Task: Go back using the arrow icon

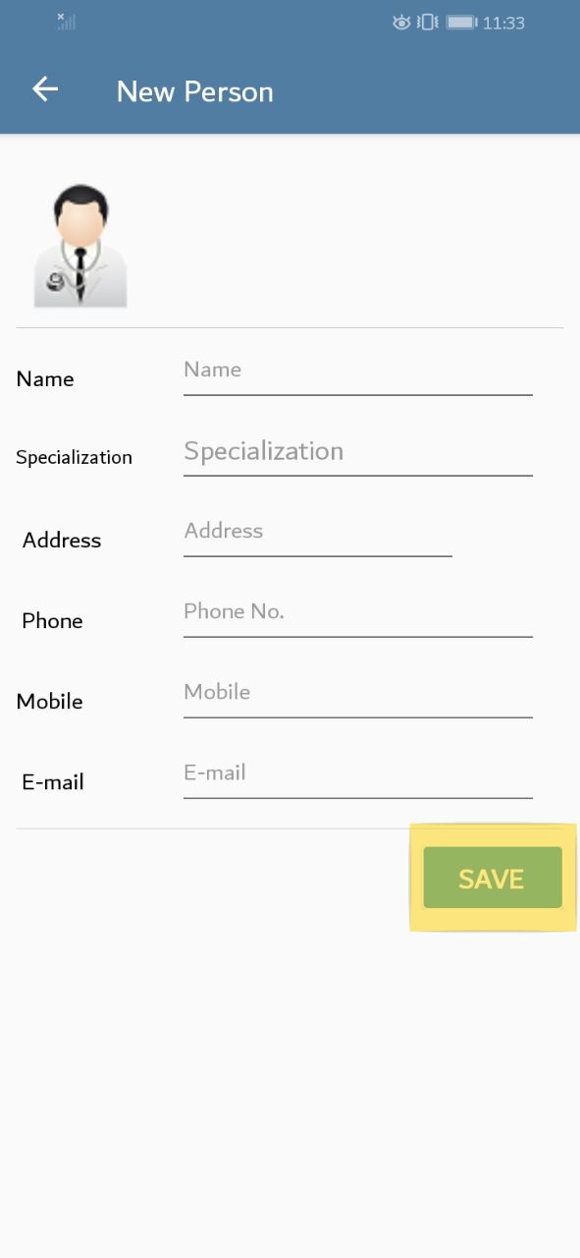Action: (x=45, y=89)
